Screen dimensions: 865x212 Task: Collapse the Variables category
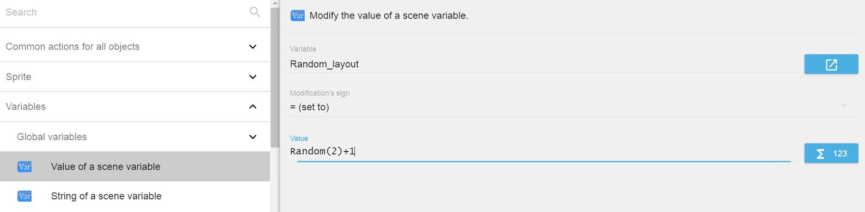pyautogui.click(x=253, y=107)
